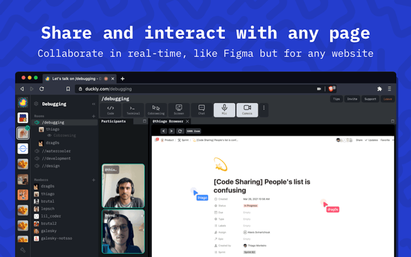Open Debugging workspace settings gear
This screenshot has width=411, height=257.
pos(36,104)
